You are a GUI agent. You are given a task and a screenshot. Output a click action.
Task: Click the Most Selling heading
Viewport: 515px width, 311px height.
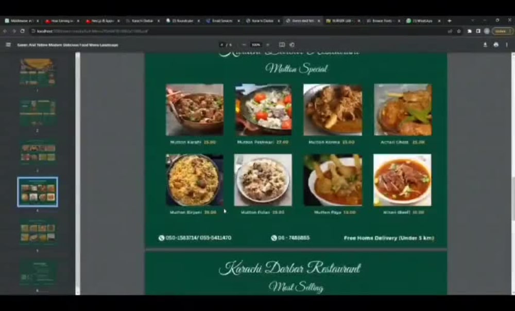pos(296,287)
